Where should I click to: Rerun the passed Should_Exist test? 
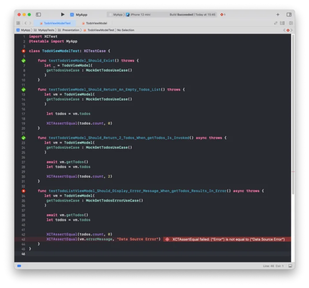[x=23, y=61]
